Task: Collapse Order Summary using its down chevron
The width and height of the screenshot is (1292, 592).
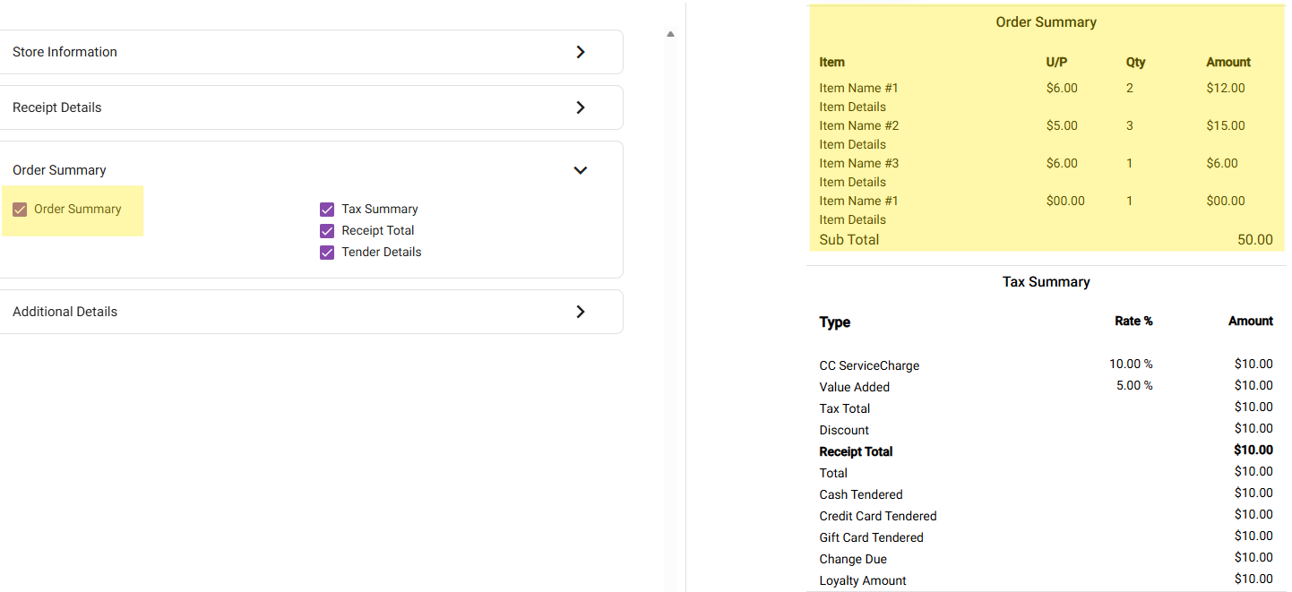Action: coord(581,170)
